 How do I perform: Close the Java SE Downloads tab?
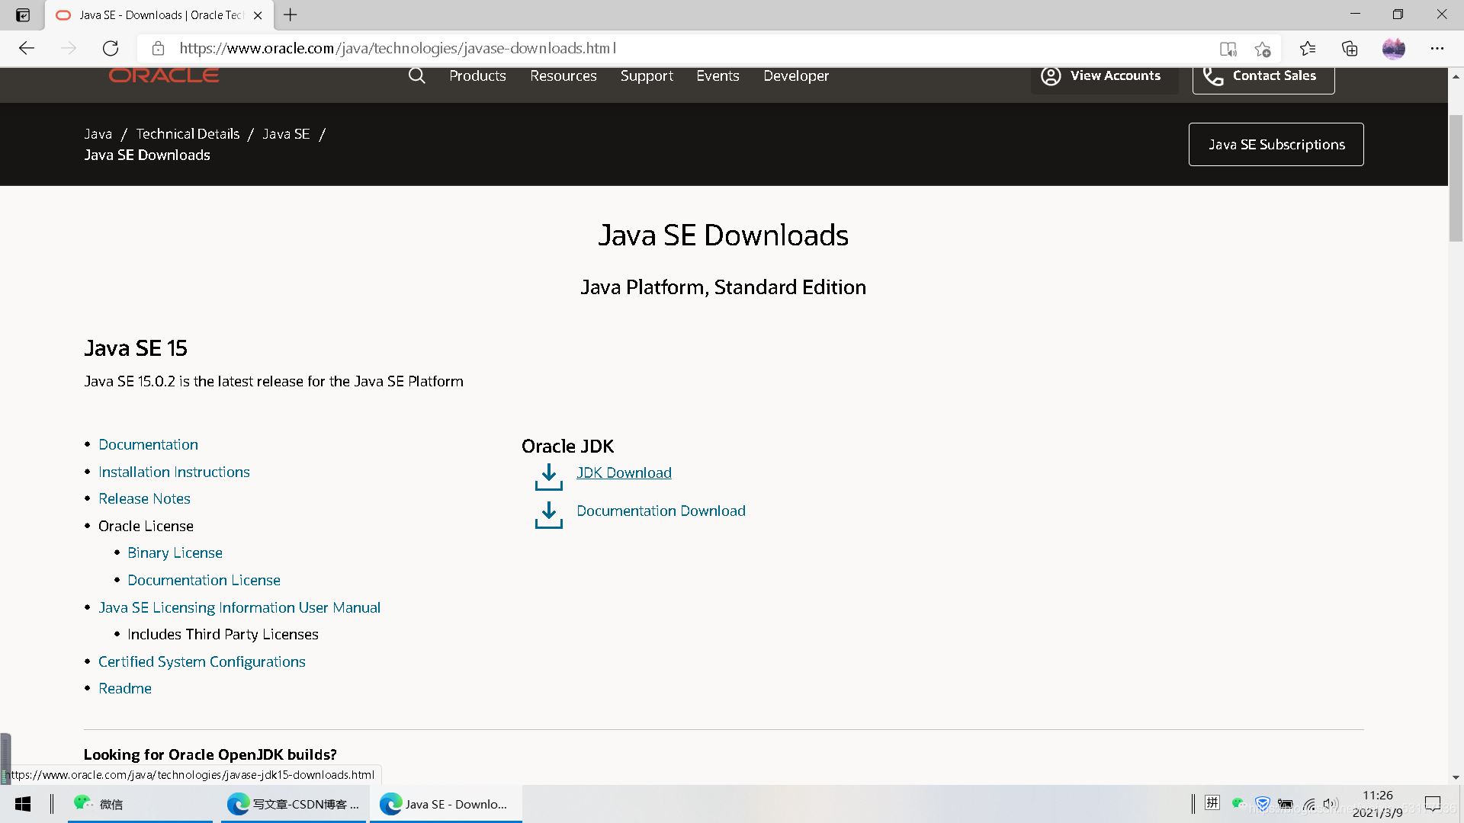click(x=258, y=15)
